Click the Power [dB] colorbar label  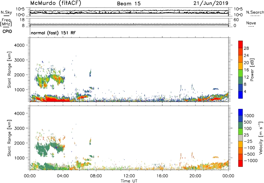pyautogui.click(x=252, y=70)
